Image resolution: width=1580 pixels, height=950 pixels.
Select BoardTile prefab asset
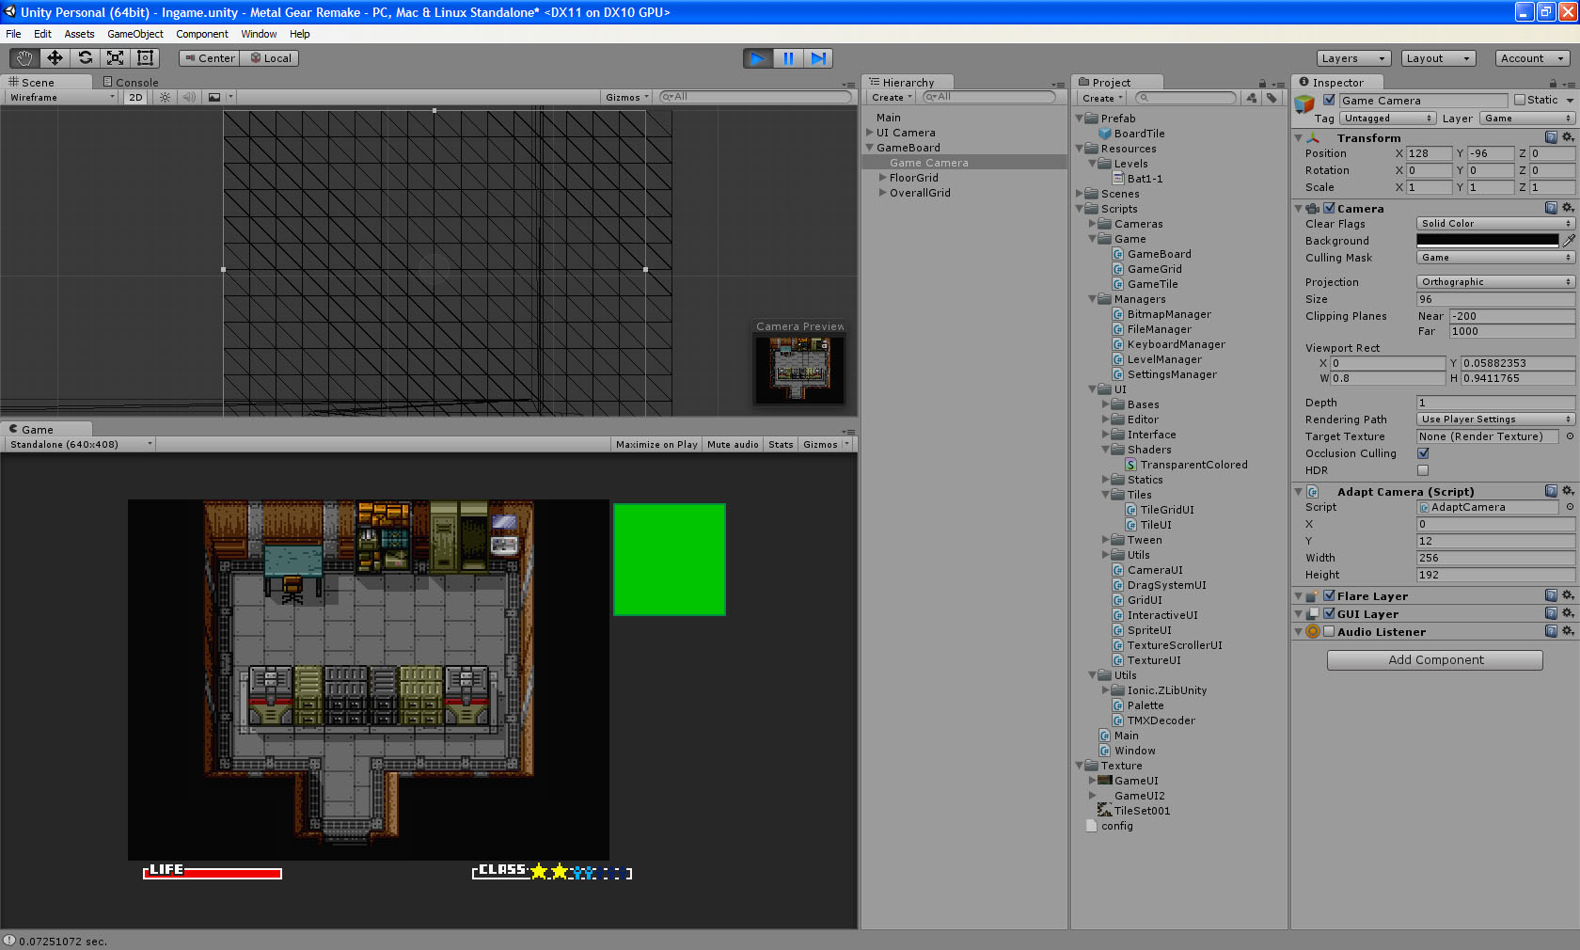(x=1132, y=134)
